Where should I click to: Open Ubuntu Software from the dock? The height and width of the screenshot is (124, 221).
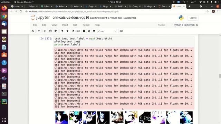pos(4,55)
